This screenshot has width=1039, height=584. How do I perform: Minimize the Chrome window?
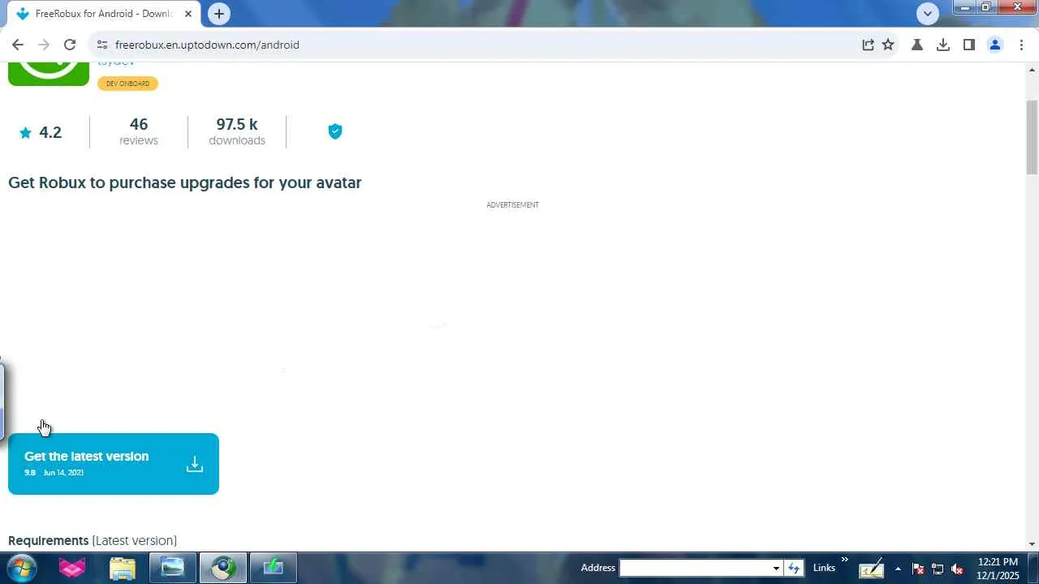coord(964,7)
